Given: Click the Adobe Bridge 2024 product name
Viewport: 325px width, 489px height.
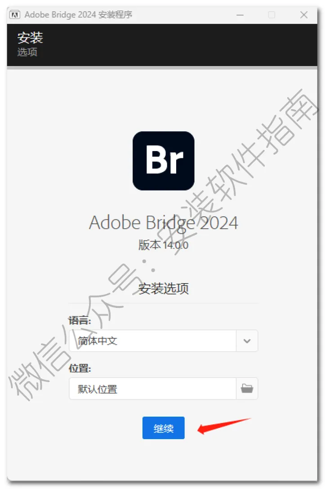Looking at the screenshot, I should click(x=164, y=222).
